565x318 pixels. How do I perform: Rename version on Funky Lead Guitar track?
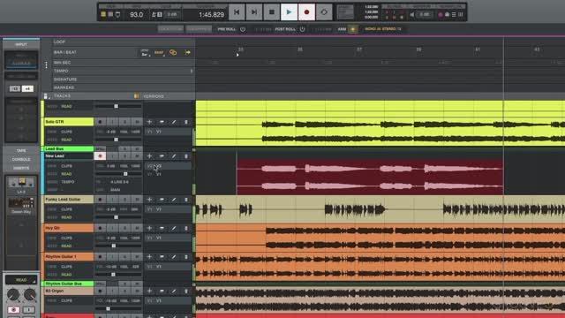click(174, 200)
